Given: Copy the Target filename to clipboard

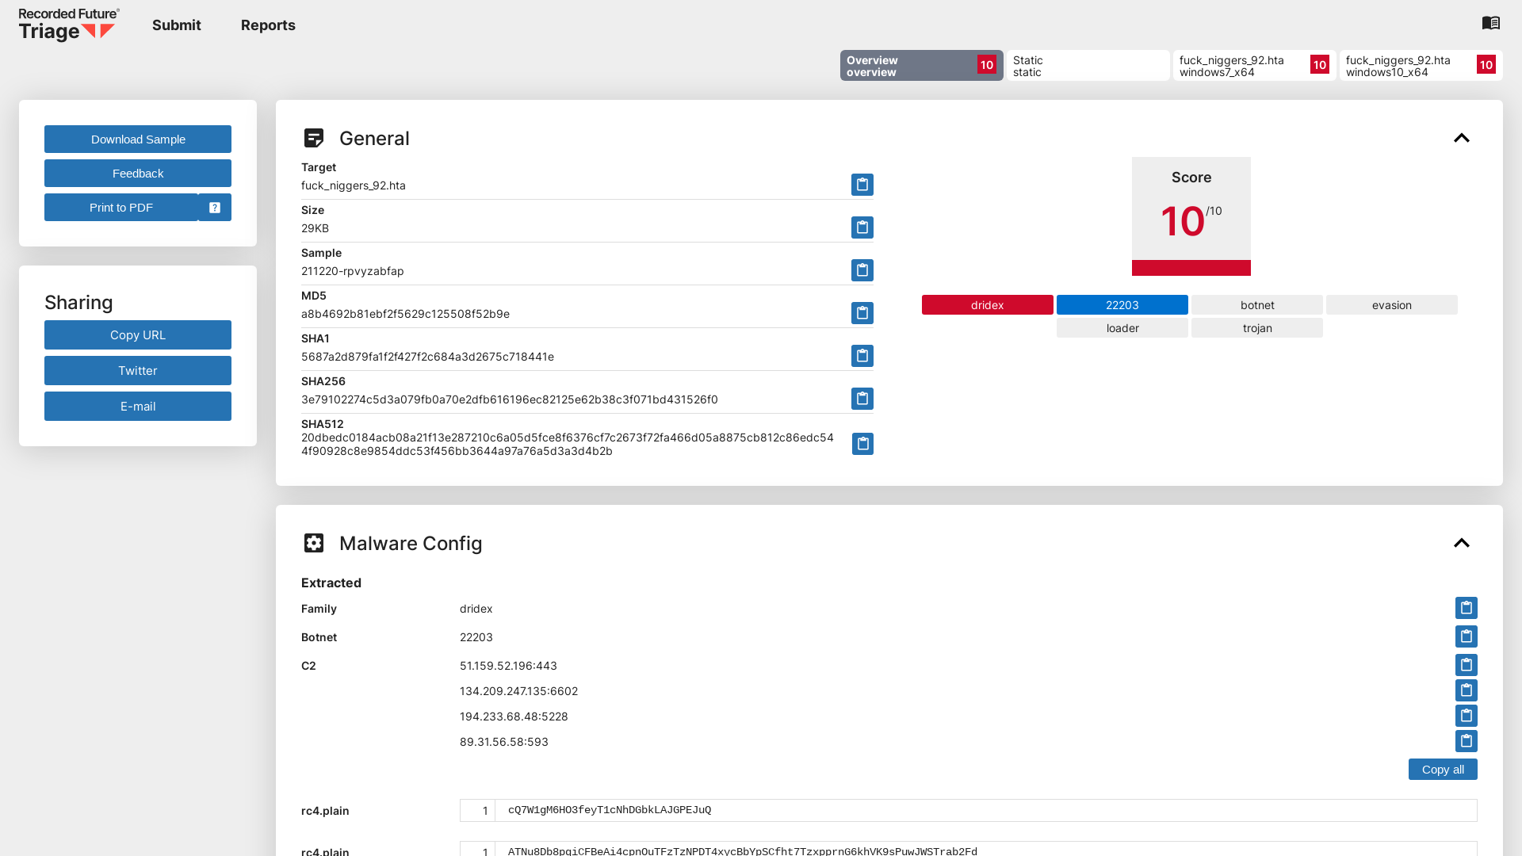Looking at the screenshot, I should [862, 185].
